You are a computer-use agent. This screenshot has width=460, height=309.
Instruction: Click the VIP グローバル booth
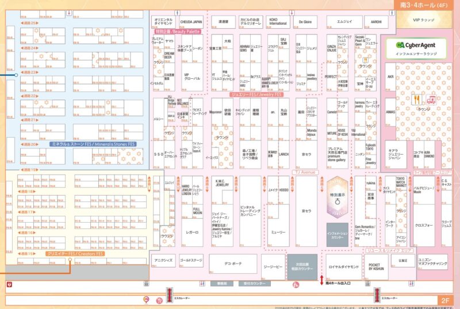[192, 77]
